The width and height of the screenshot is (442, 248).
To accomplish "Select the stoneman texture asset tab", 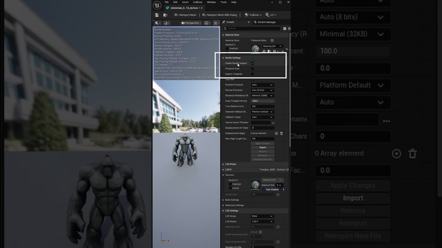I will coord(184,8).
